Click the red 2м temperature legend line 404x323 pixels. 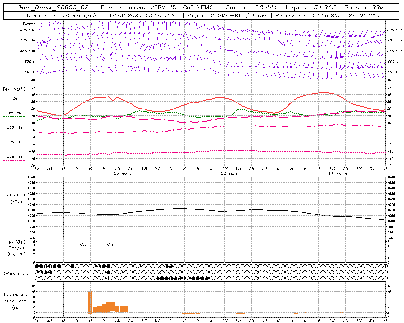15,102
